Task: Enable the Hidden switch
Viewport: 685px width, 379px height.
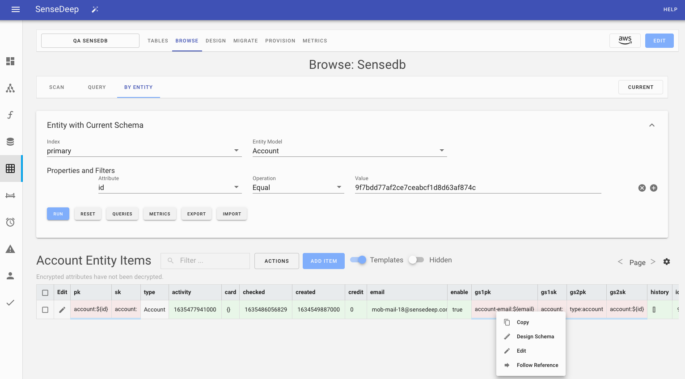Action: (x=416, y=260)
